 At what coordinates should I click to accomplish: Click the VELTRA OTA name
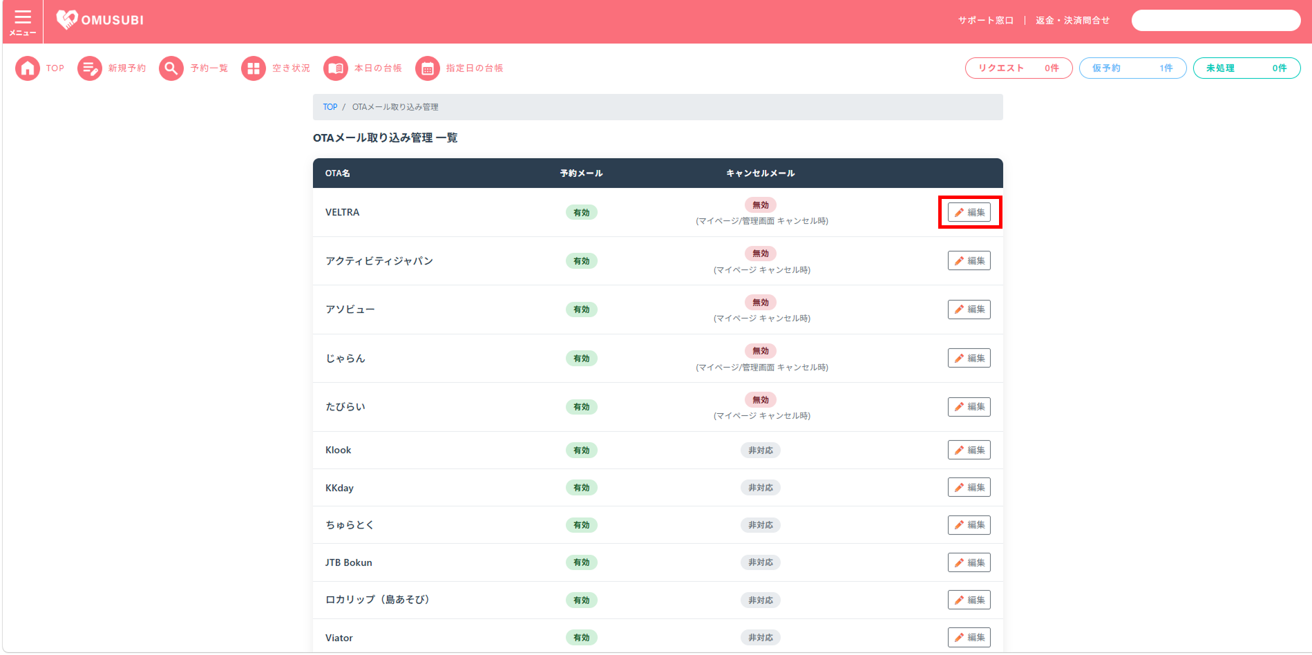(343, 212)
